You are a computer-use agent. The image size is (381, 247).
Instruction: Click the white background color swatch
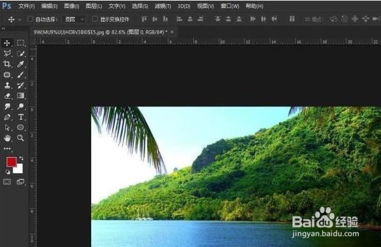point(20,169)
